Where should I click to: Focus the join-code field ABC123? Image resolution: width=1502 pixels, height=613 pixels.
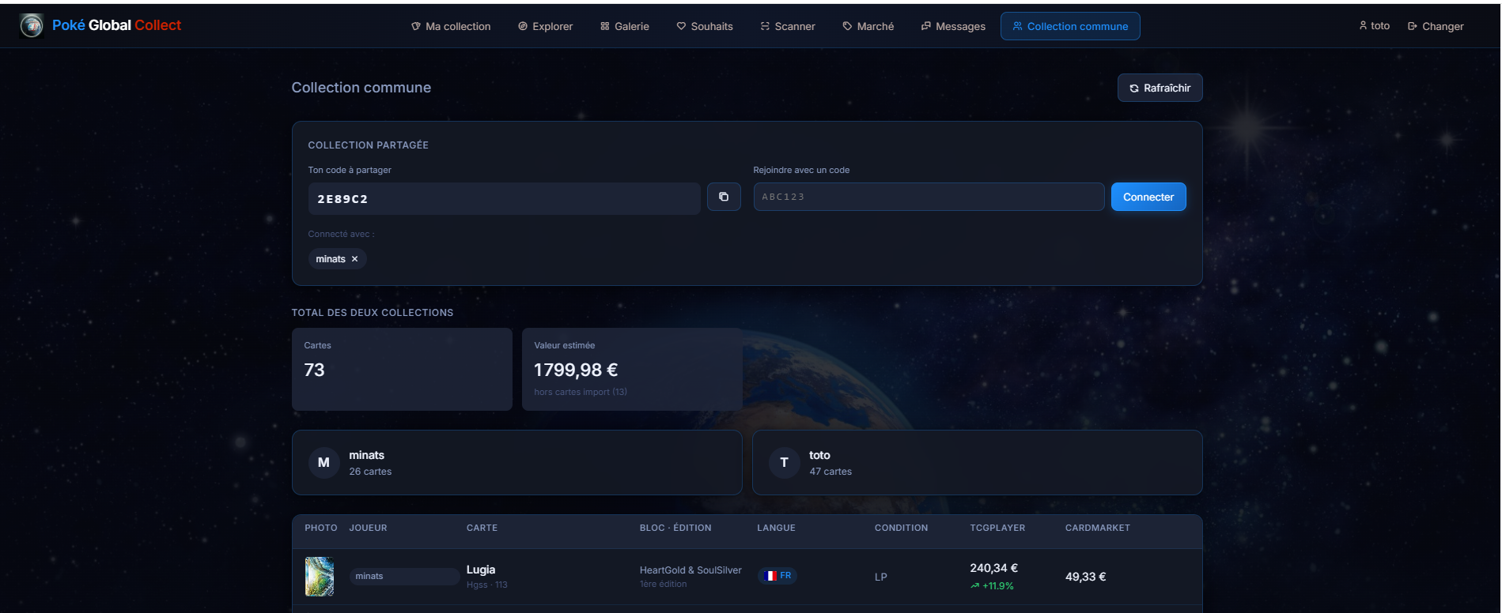(x=929, y=197)
